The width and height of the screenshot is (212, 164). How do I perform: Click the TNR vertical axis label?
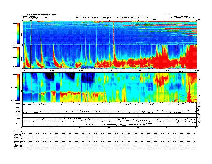(21, 92)
